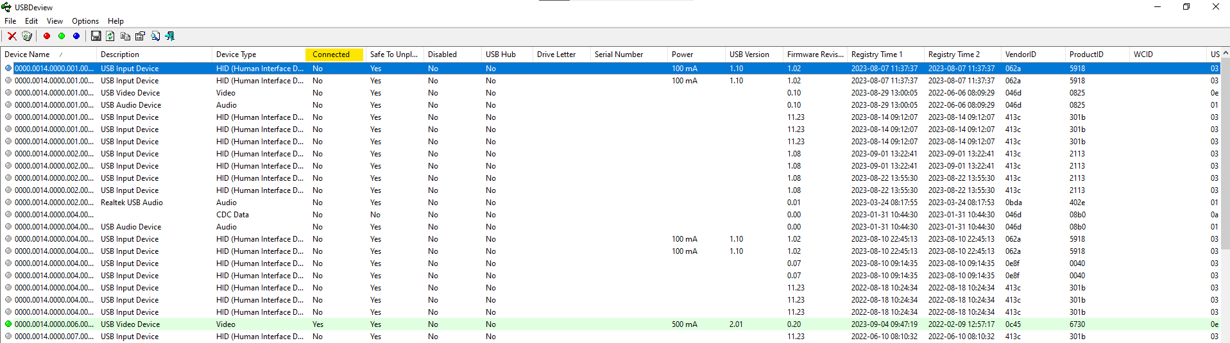Click the red X uninstall devices icon

coord(12,36)
